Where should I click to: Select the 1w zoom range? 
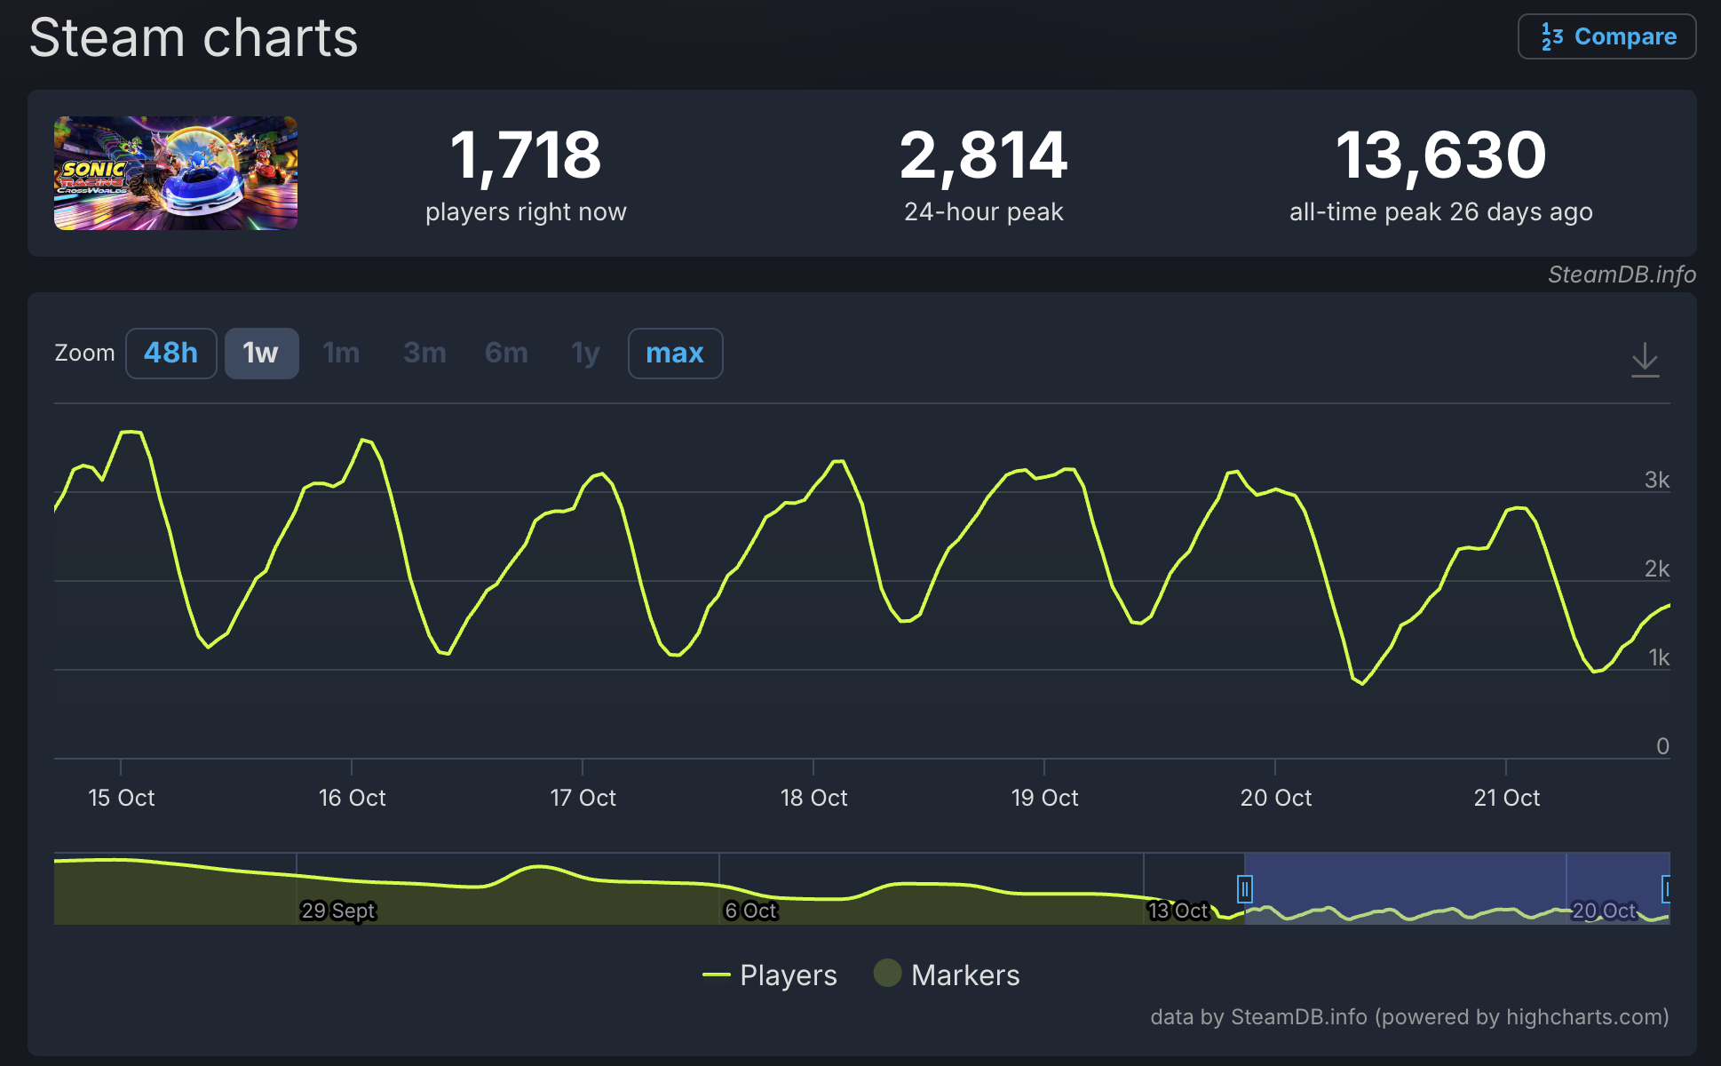point(261,354)
